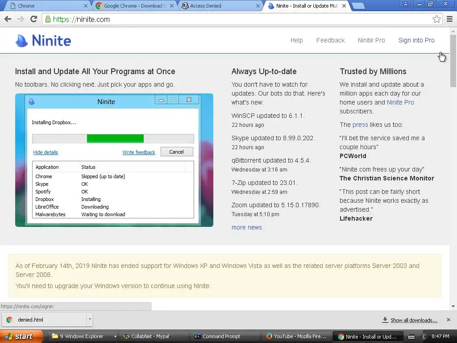This screenshot has height=343, width=457.
Task: Click the scrollbar down arrow
Action: click(453, 306)
